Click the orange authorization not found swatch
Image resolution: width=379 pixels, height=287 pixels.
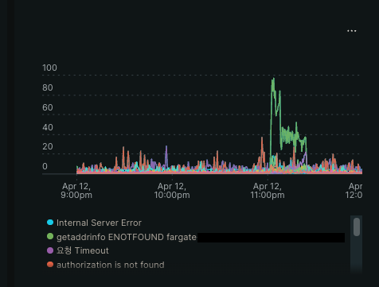pyautogui.click(x=50, y=265)
